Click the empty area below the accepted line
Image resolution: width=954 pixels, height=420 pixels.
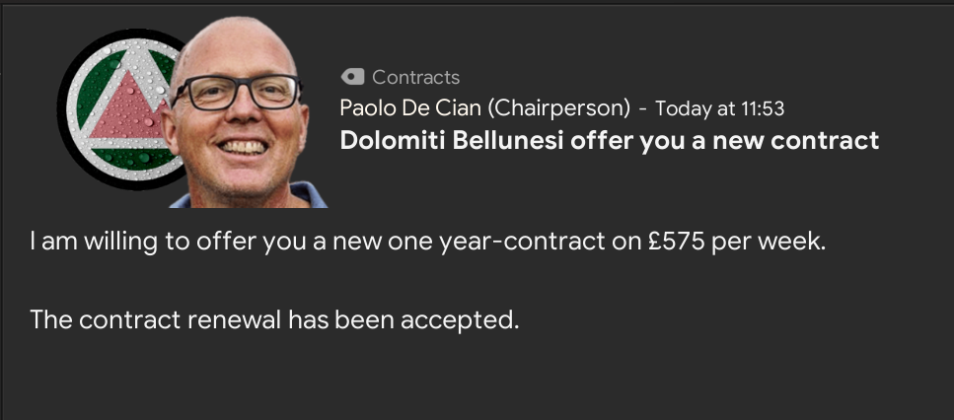pos(474,380)
